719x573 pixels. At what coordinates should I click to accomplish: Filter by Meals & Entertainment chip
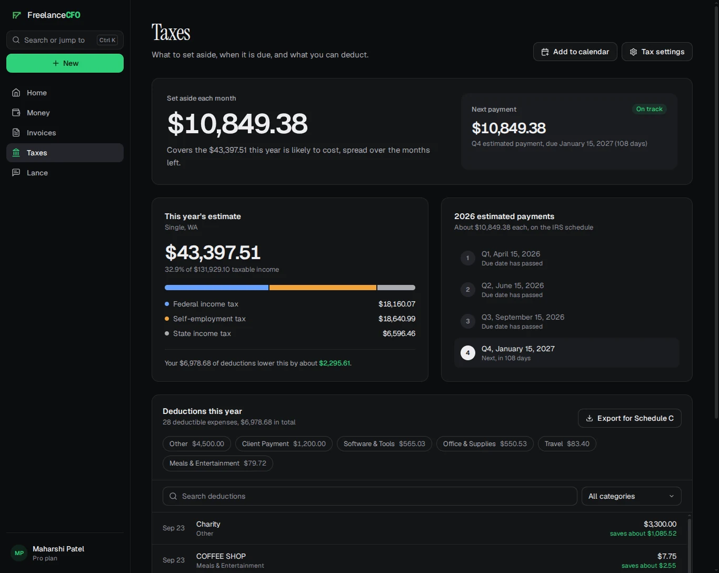pos(218,463)
